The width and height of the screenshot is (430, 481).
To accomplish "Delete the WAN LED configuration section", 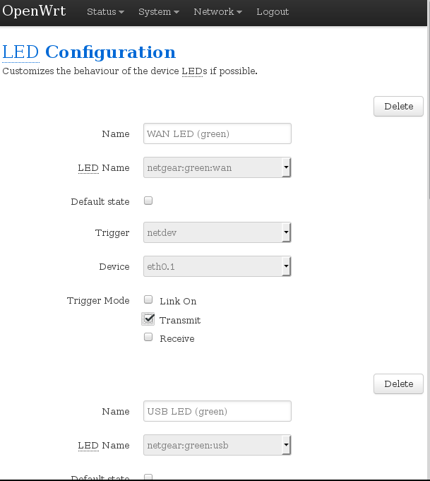I will (398, 106).
